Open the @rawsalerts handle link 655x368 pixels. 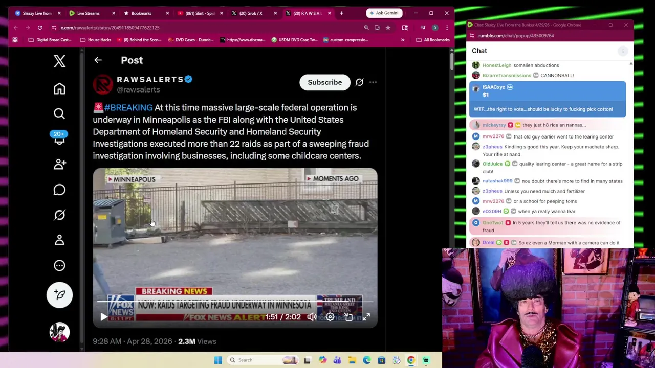point(138,90)
